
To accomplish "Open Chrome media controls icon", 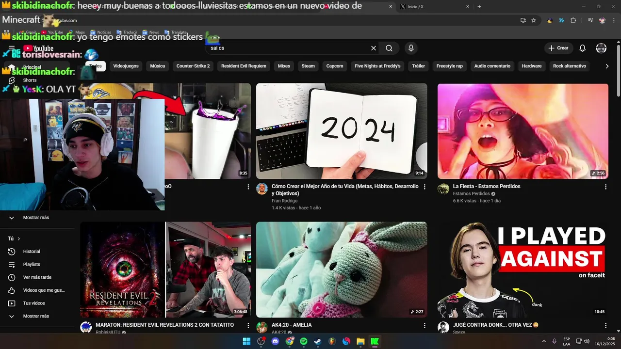I will [590, 20].
